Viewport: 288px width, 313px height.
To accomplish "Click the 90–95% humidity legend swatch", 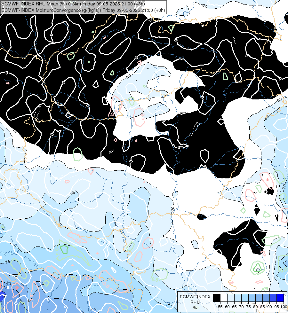I will (x=273, y=298).
